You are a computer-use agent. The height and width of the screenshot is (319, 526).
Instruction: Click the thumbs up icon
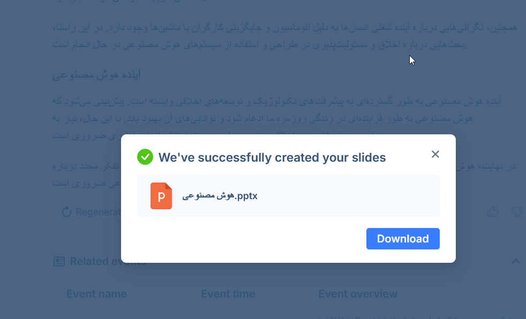point(493,212)
